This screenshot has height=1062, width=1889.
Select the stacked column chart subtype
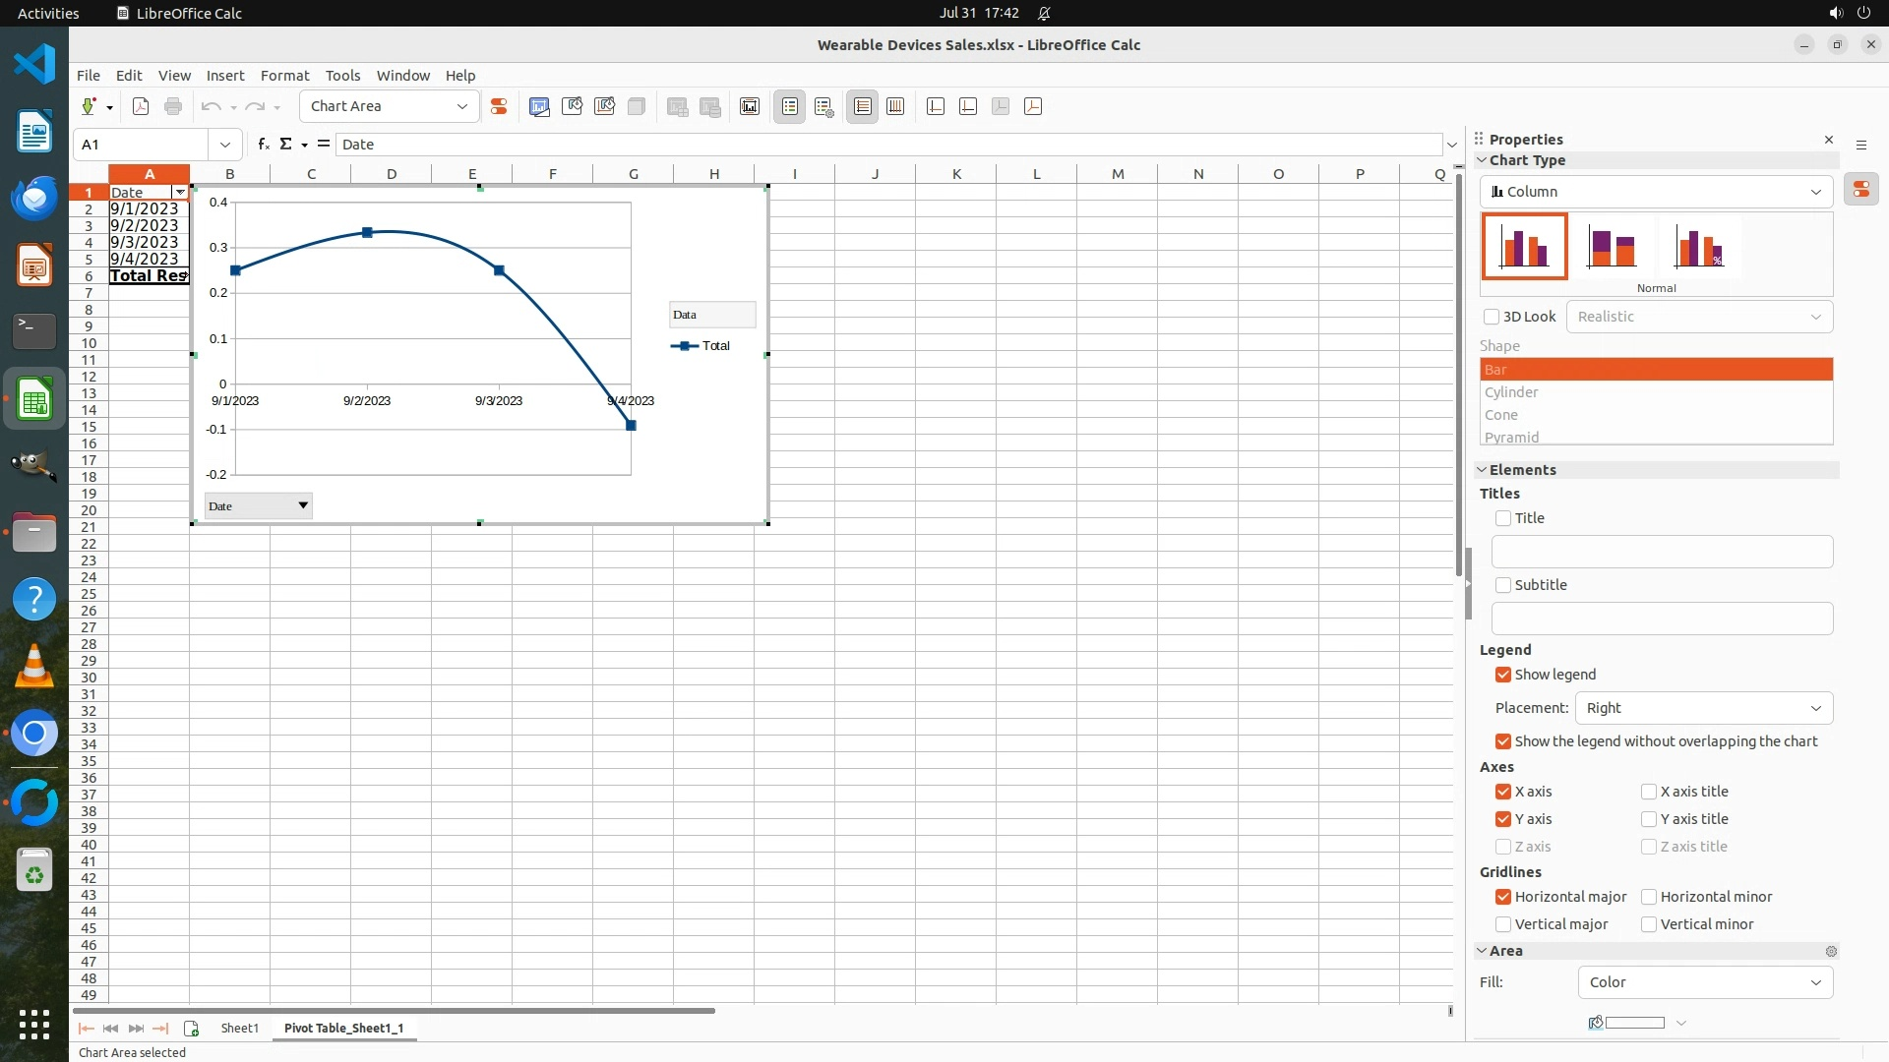click(x=1611, y=248)
